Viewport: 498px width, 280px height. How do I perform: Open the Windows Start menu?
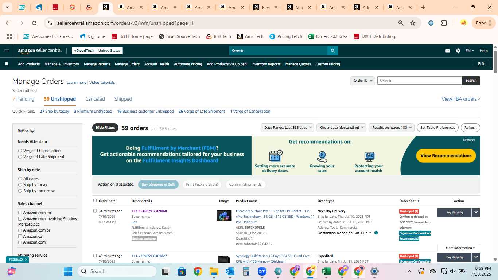68,271
